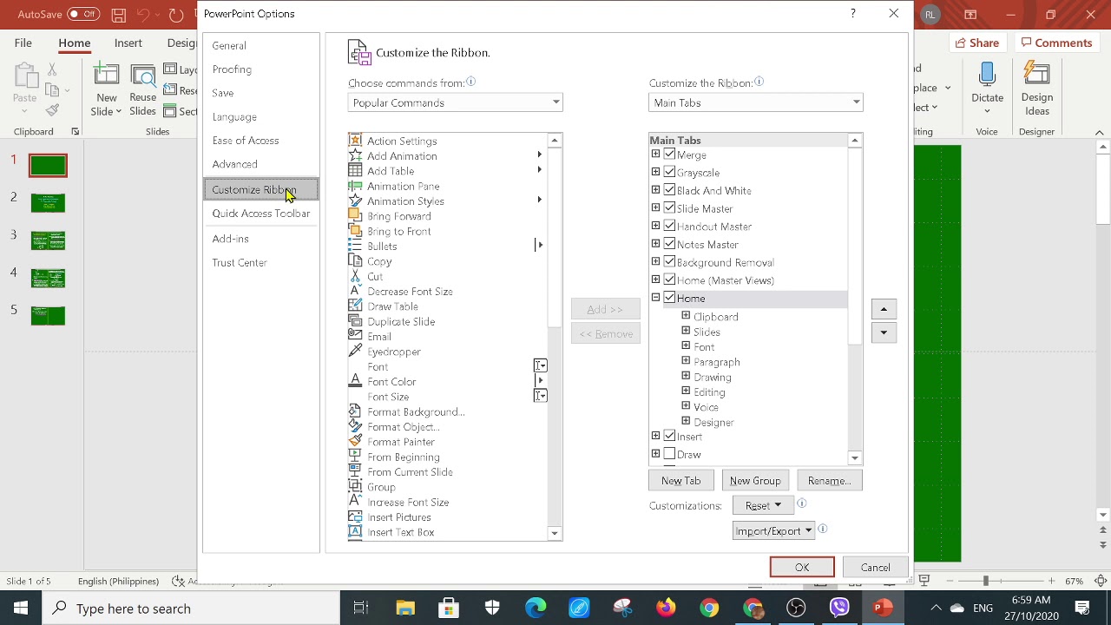Launch Microsoft Edge from the taskbar

tap(536, 609)
